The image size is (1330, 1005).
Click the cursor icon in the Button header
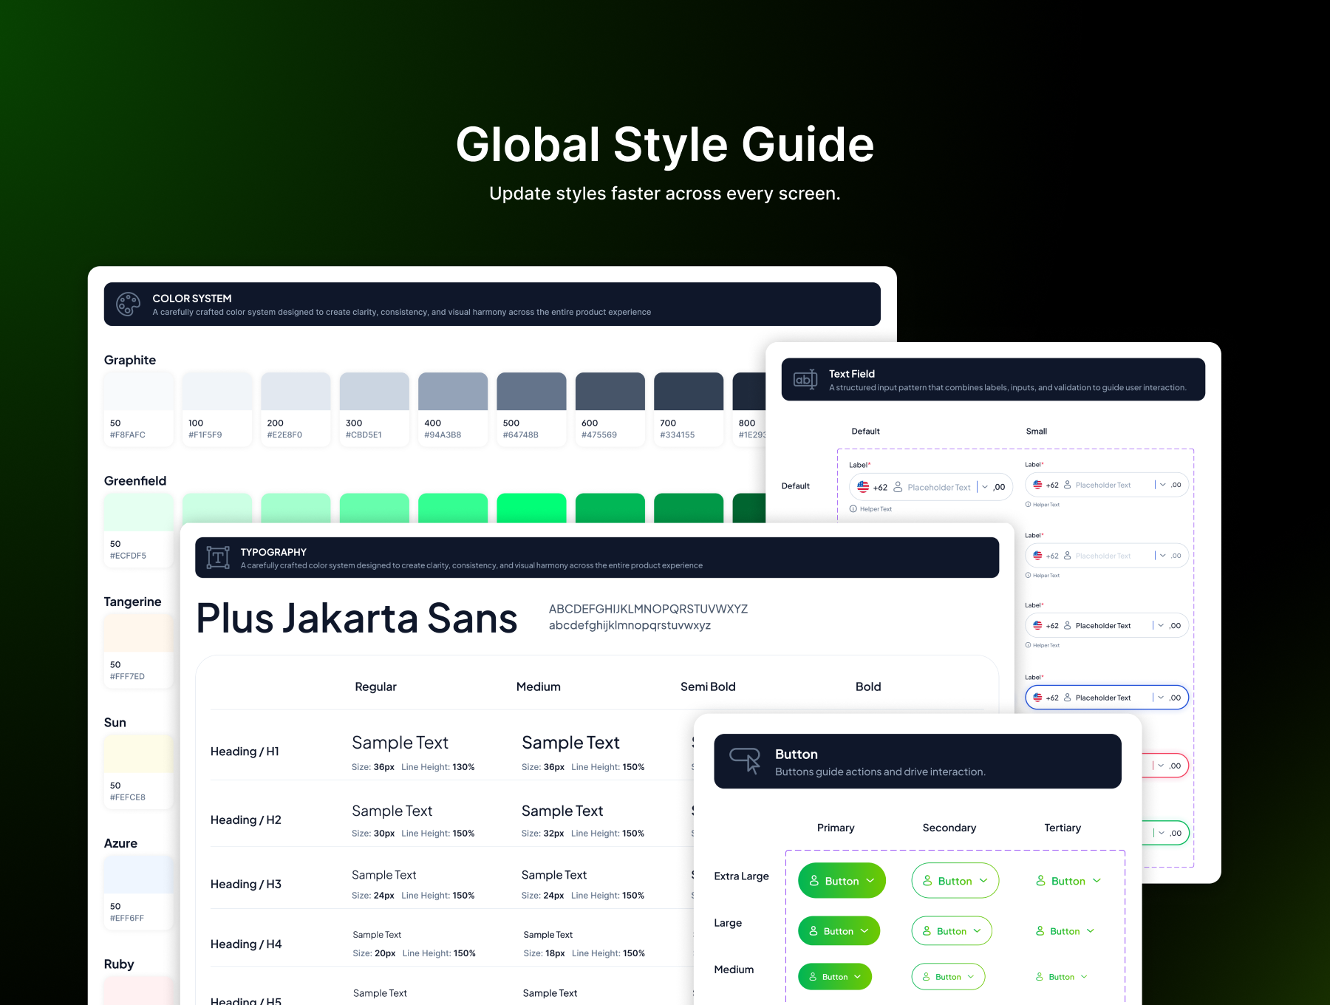tap(745, 760)
